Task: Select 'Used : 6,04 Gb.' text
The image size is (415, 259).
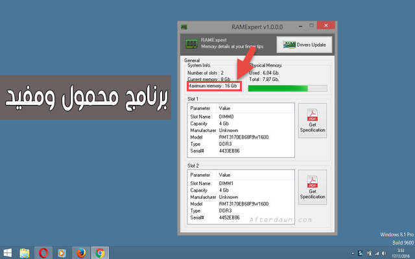Action: click(x=264, y=73)
